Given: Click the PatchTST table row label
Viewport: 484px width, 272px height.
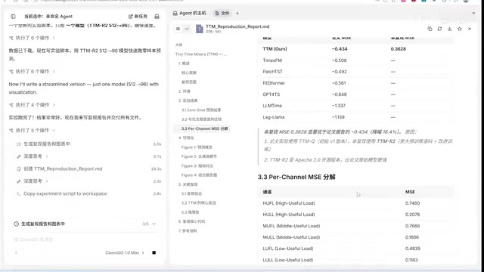Looking at the screenshot, I should pyautogui.click(x=272, y=72).
